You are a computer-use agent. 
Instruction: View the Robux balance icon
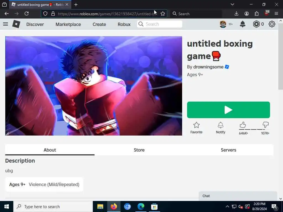[256, 24]
